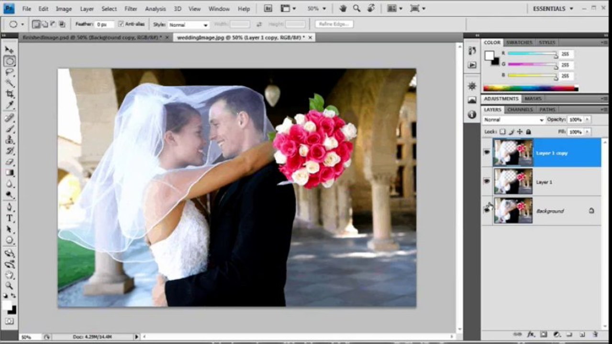612x344 pixels.
Task: Open the Actions panel icon
Action: pyautogui.click(x=472, y=64)
